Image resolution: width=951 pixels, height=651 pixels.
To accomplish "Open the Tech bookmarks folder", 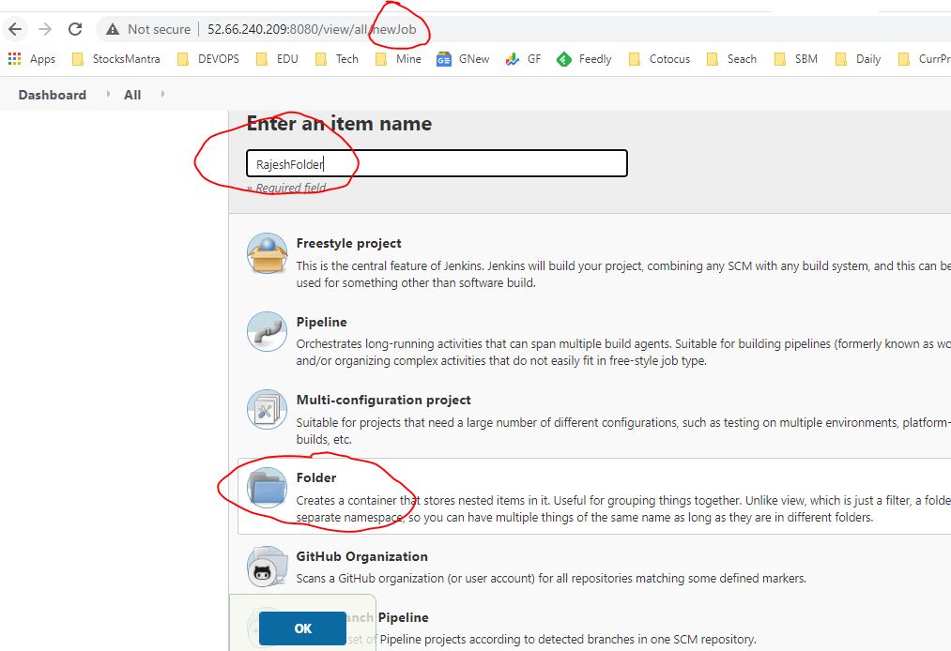I will (337, 59).
